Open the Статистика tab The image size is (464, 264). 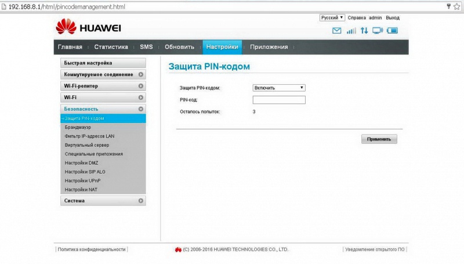click(111, 47)
